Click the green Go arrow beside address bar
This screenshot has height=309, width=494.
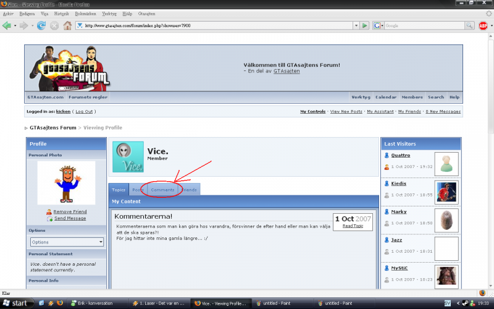coord(365,25)
